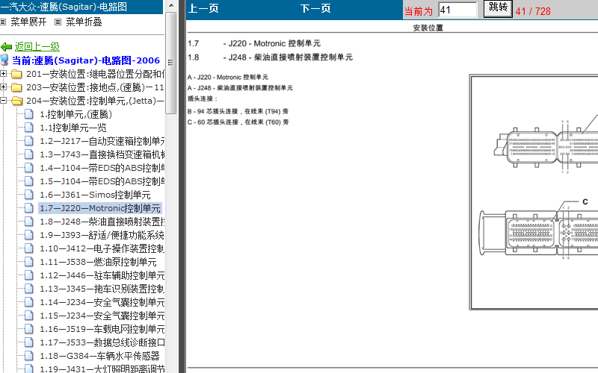Click page icon beside 1.11—J538 entry
Screen dimensions: 598x373
pyautogui.click(x=29, y=262)
